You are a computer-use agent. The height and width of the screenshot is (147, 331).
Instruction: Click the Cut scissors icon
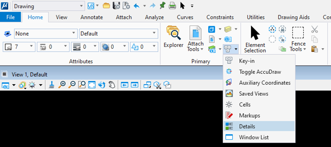(314, 29)
